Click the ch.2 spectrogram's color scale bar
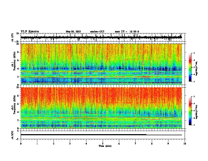The height and width of the screenshot is (161, 208). [x=190, y=111]
